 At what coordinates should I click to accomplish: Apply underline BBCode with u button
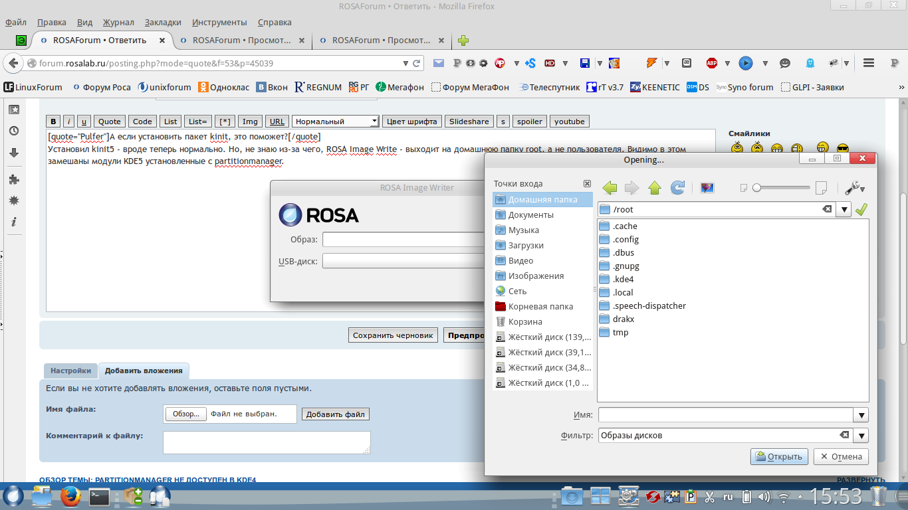coord(84,122)
